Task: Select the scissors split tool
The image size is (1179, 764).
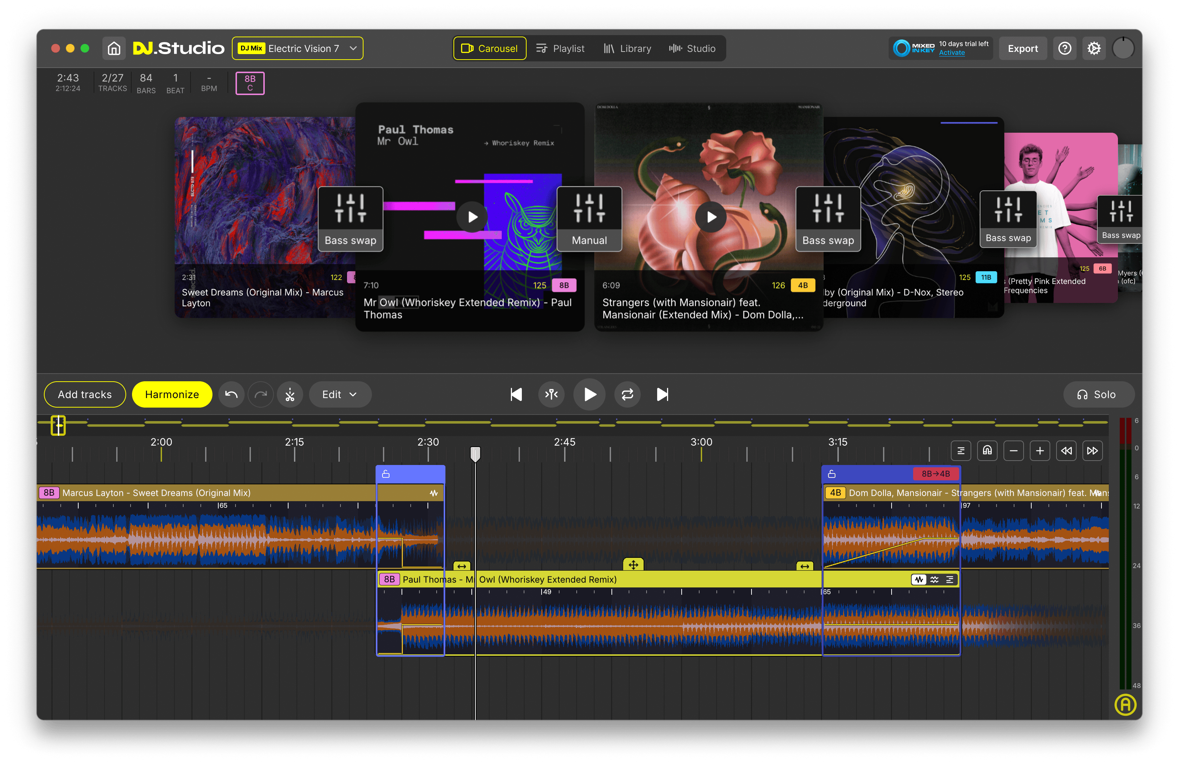Action: [x=290, y=395]
